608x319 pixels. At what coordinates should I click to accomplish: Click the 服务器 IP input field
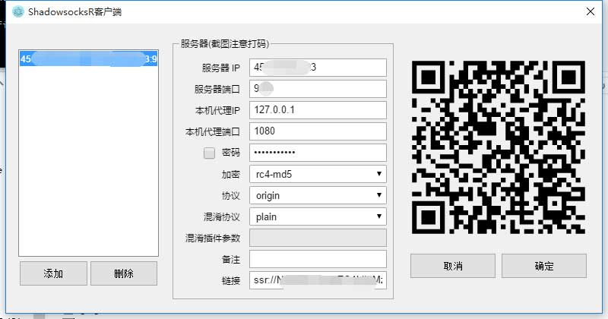point(318,68)
